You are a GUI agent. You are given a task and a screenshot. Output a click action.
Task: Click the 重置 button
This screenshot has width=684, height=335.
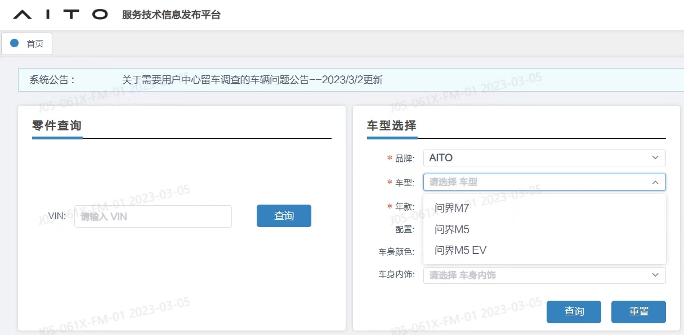click(x=638, y=311)
